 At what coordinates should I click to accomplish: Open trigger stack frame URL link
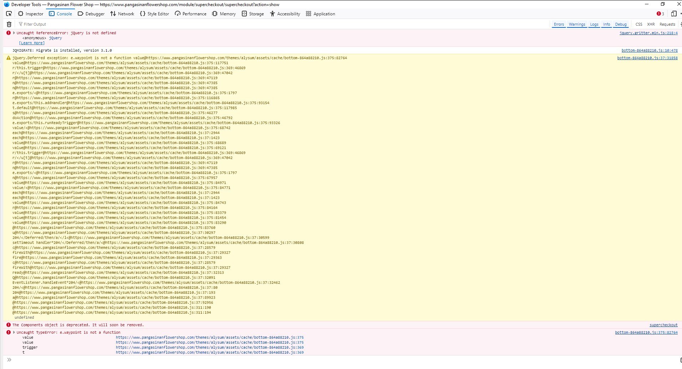click(210, 347)
